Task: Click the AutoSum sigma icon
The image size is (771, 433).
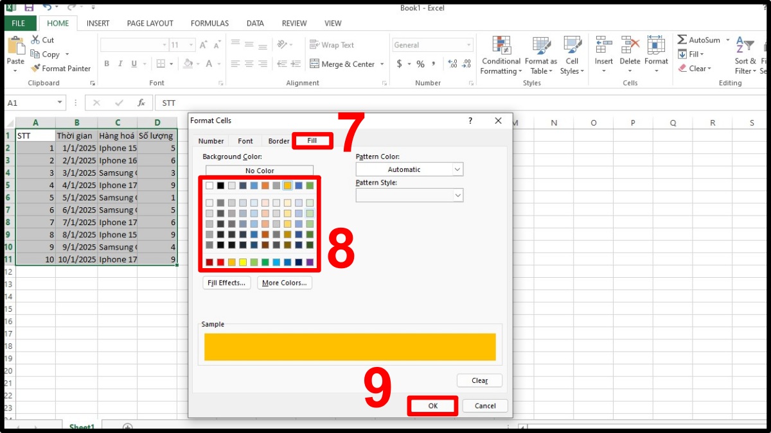Action: (x=682, y=40)
